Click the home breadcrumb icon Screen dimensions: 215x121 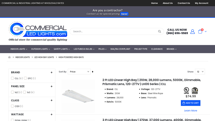click(x=9, y=57)
